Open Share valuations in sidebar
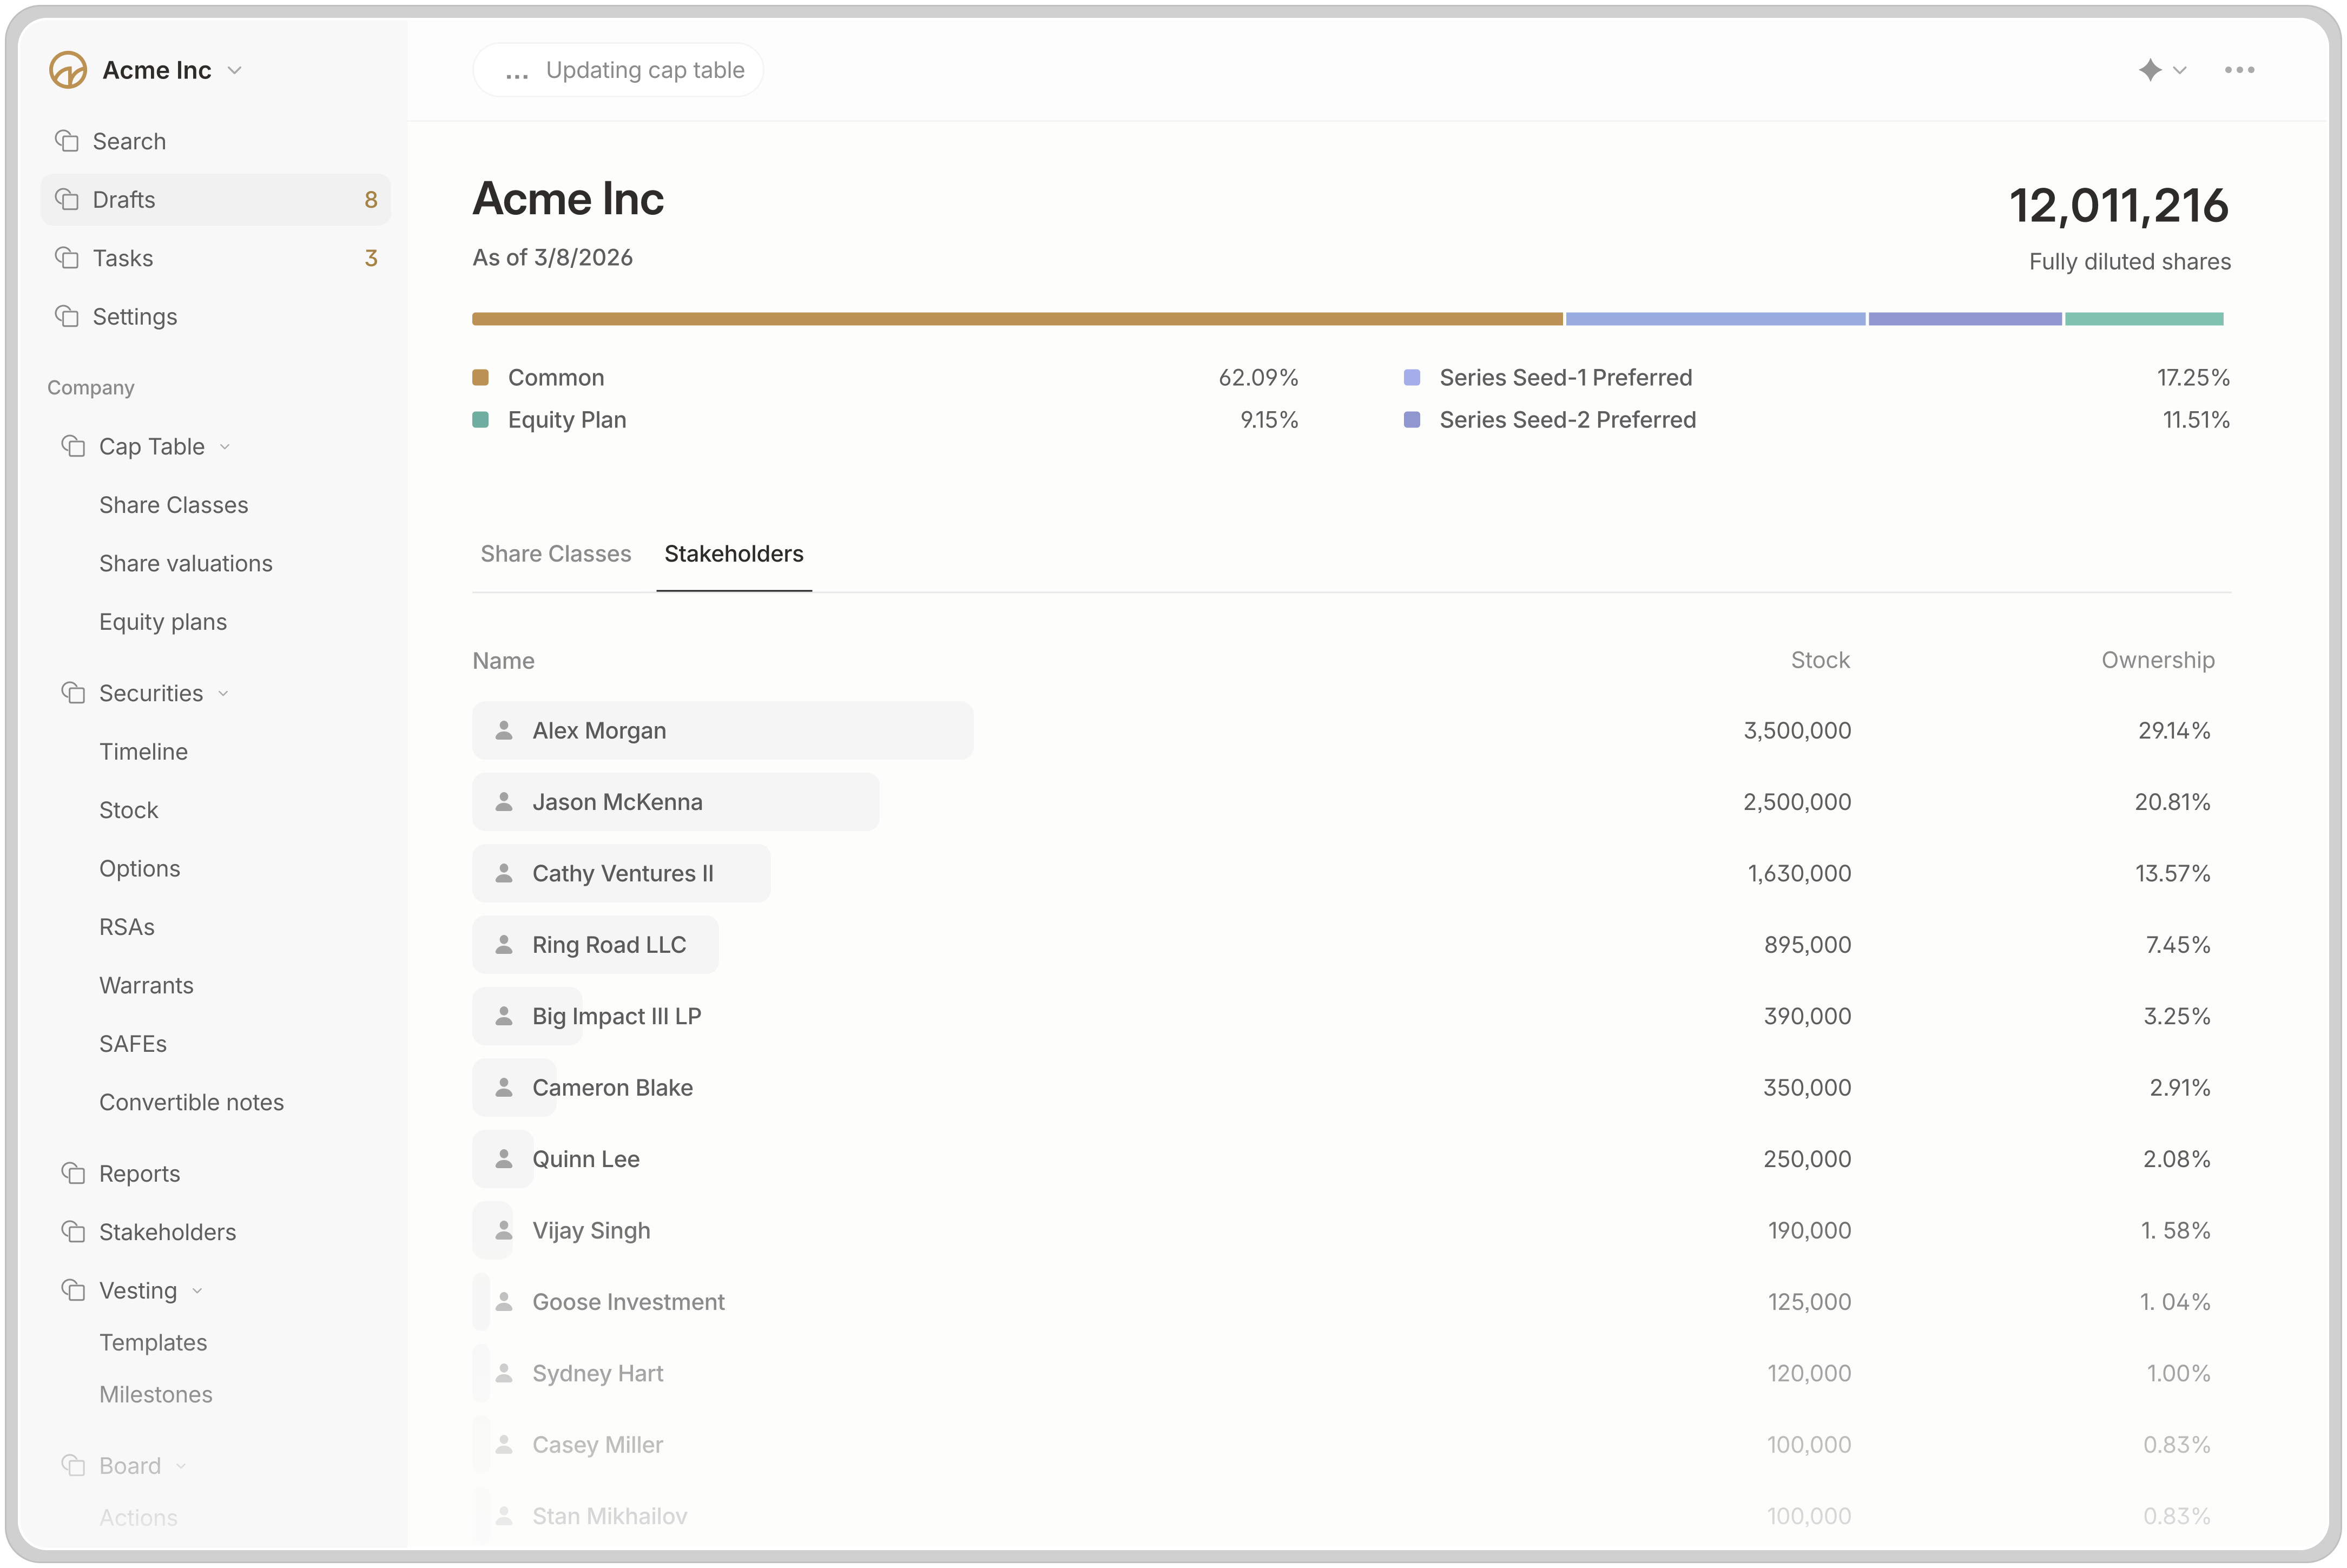This screenshot has height=1568, width=2347. [x=185, y=563]
